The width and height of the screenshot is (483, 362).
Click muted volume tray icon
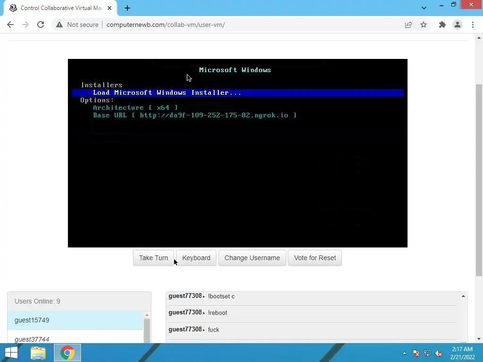point(439,353)
